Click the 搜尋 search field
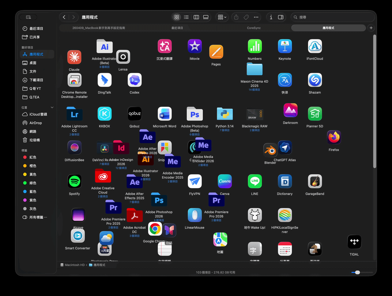 pyautogui.click(x=332, y=17)
